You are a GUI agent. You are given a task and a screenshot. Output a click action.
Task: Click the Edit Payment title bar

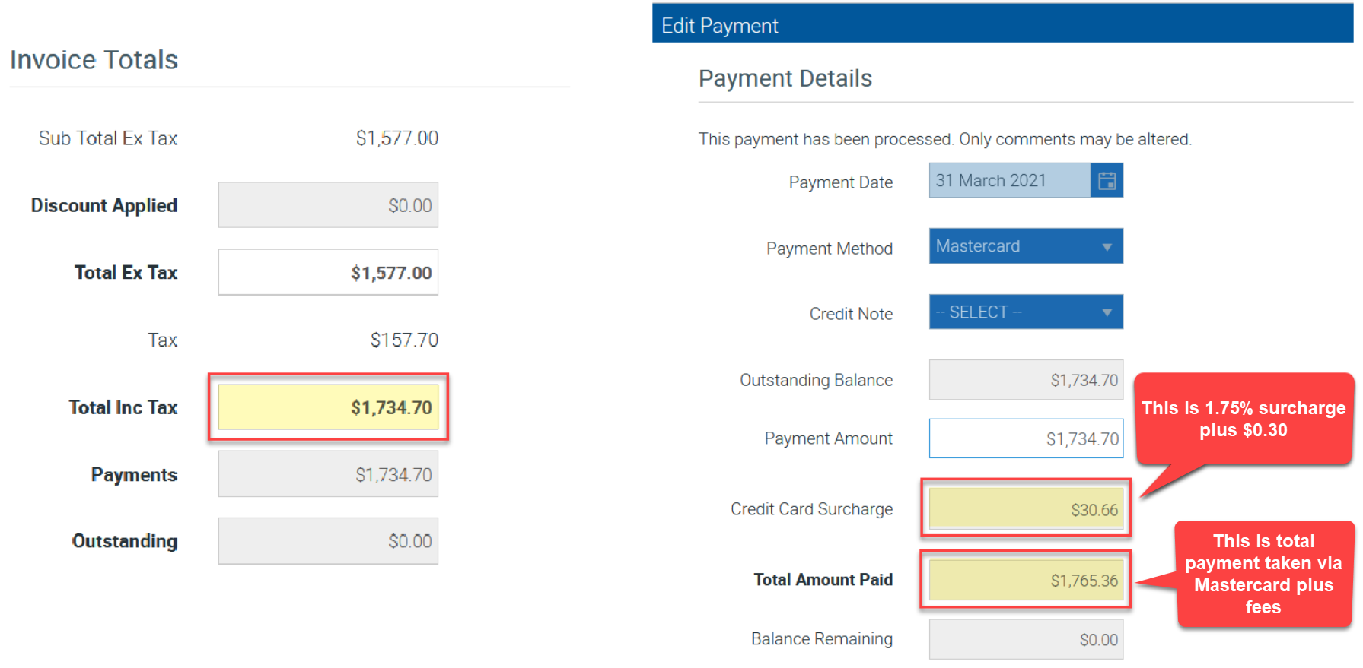click(x=1002, y=24)
